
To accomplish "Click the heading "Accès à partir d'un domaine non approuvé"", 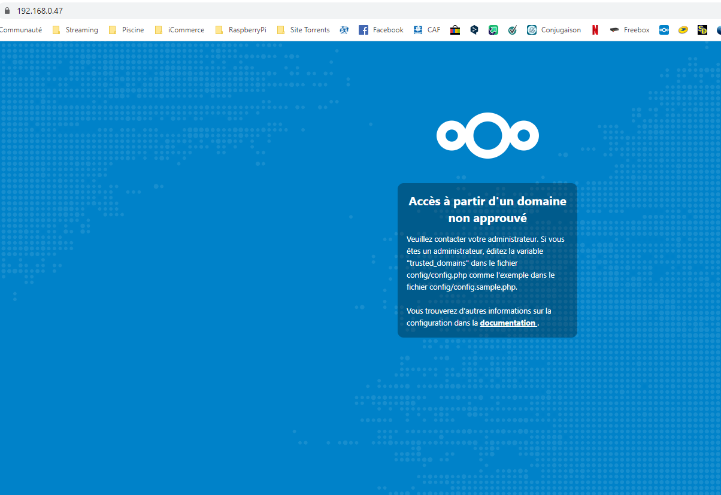I will [487, 209].
